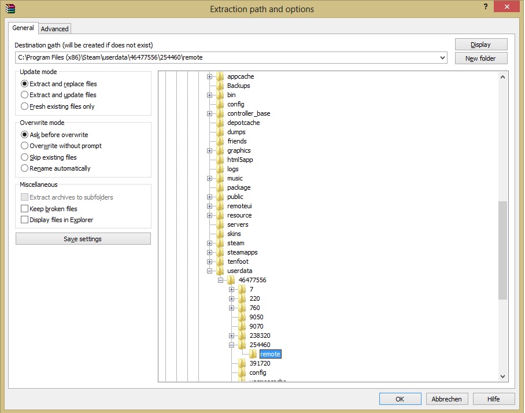Image resolution: width=525 pixels, height=413 pixels.
Task: Select the 391720 folder icon
Action: [x=242, y=363]
